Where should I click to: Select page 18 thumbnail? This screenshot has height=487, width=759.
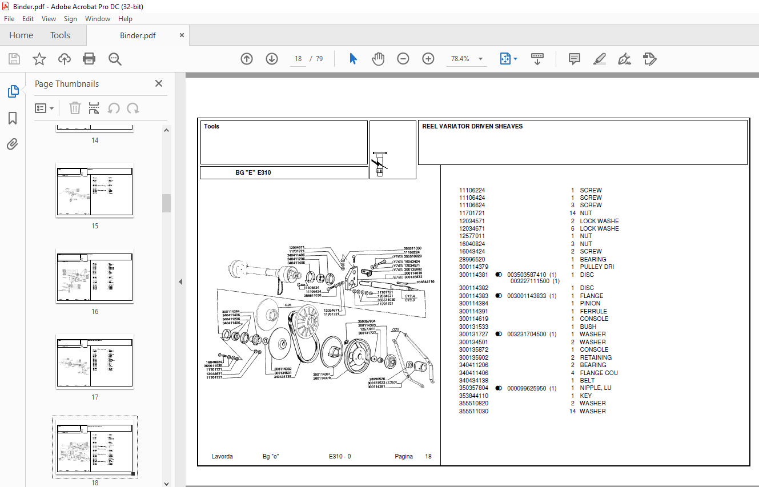(95, 447)
